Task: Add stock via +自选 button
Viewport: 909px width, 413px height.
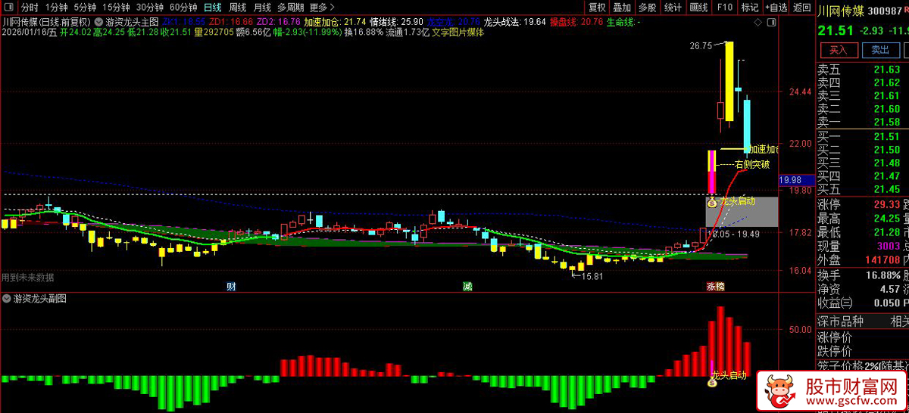Action: (776, 8)
